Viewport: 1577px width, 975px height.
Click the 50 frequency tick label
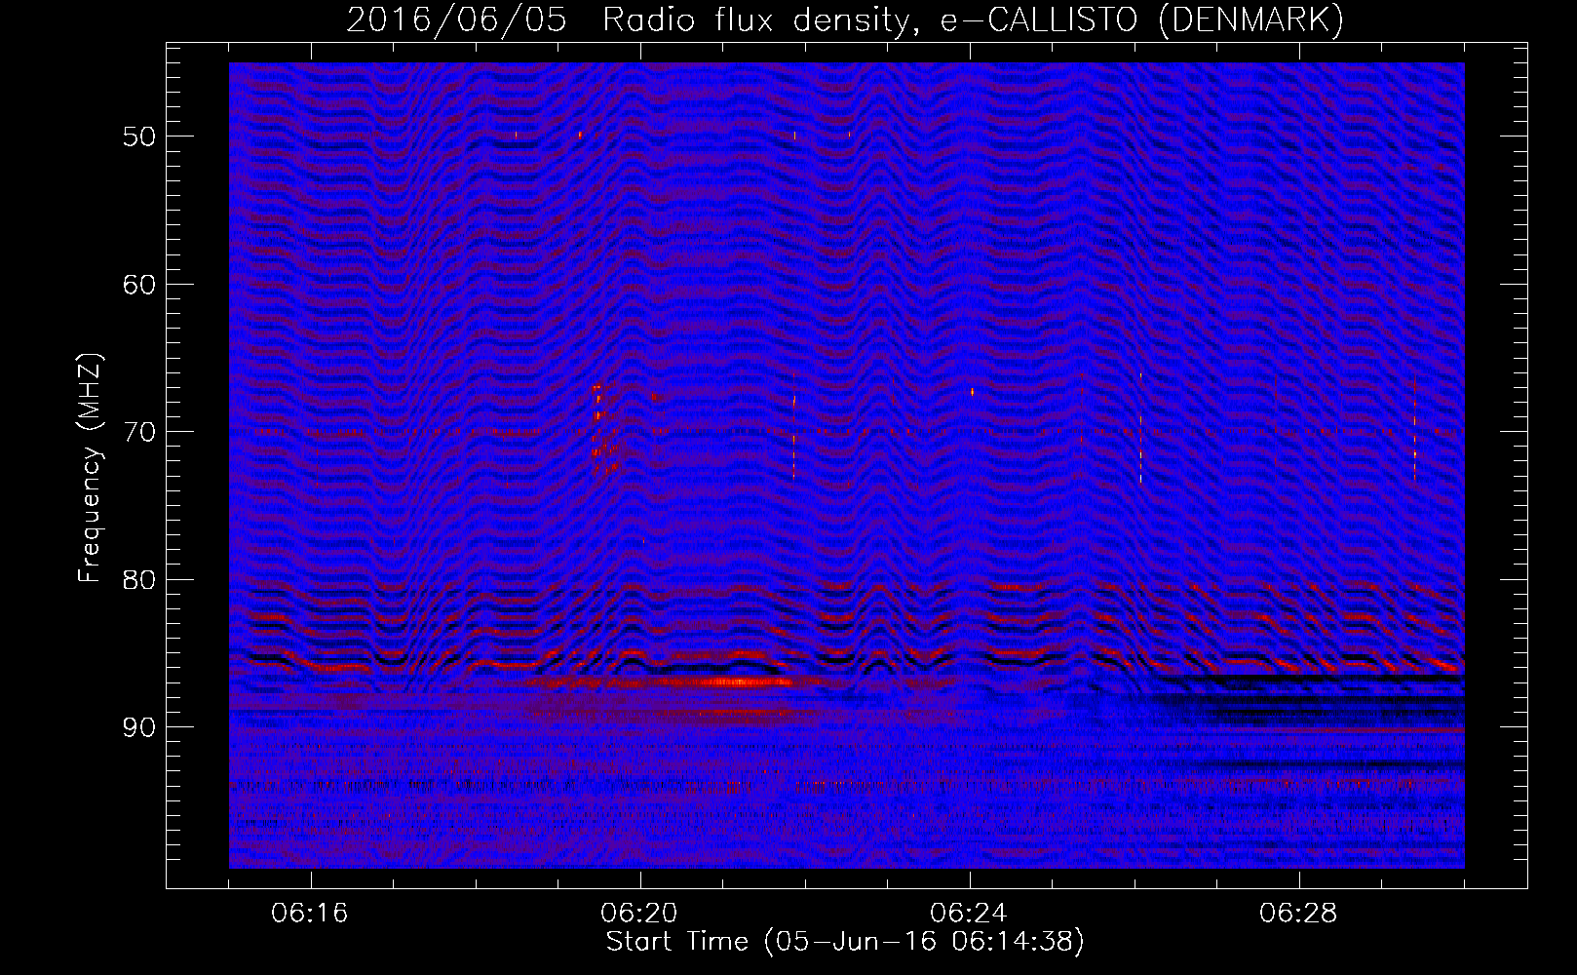pos(138,136)
